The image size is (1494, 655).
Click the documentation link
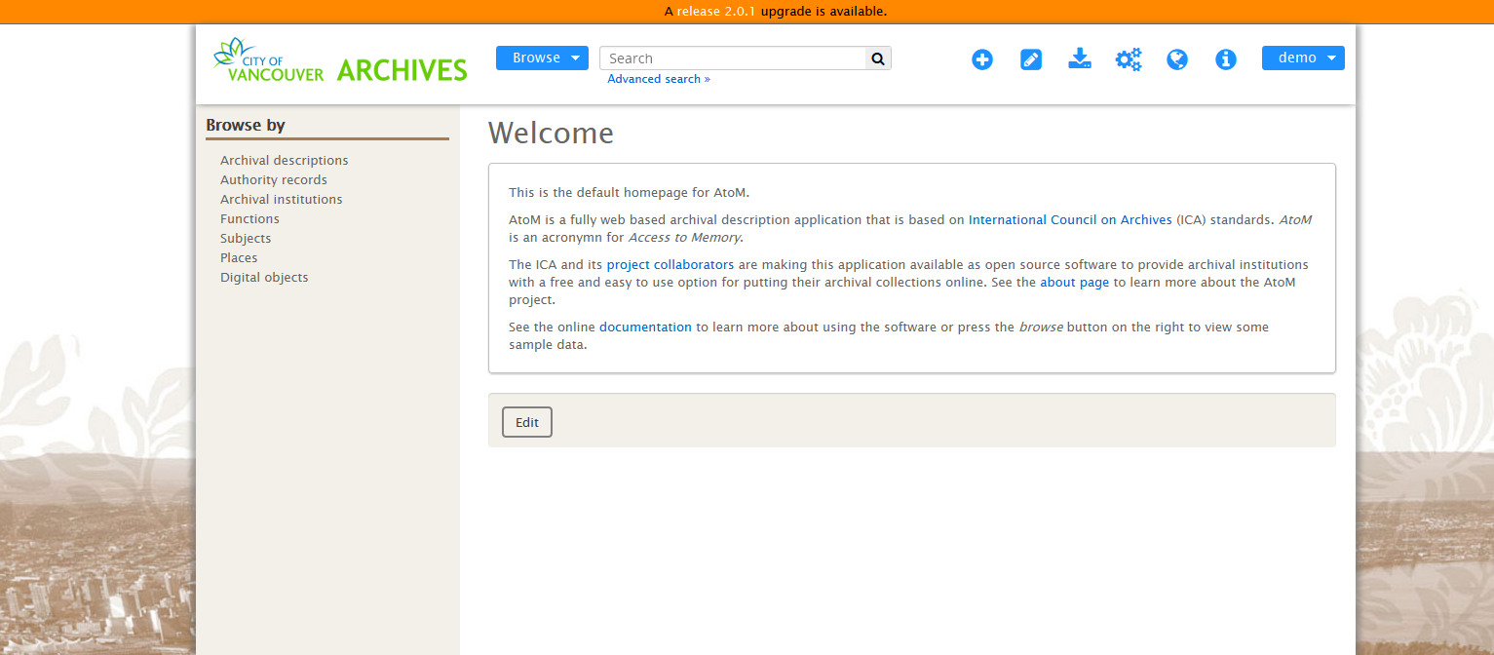[645, 327]
